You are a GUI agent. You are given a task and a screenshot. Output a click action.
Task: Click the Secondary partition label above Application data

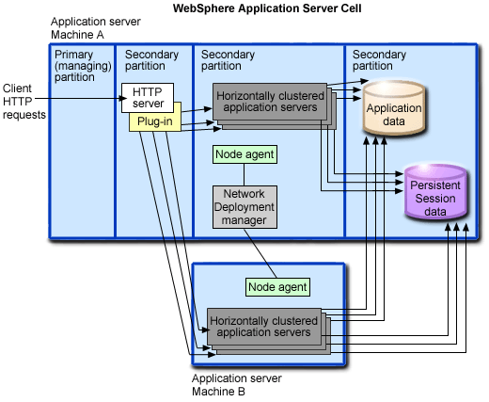point(379,60)
